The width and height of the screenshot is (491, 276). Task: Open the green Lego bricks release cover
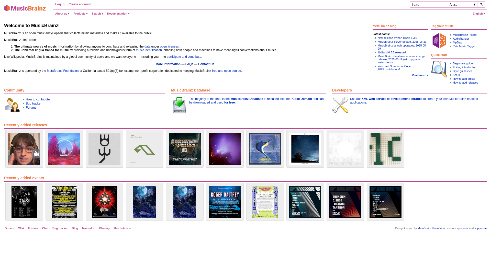pos(385,149)
